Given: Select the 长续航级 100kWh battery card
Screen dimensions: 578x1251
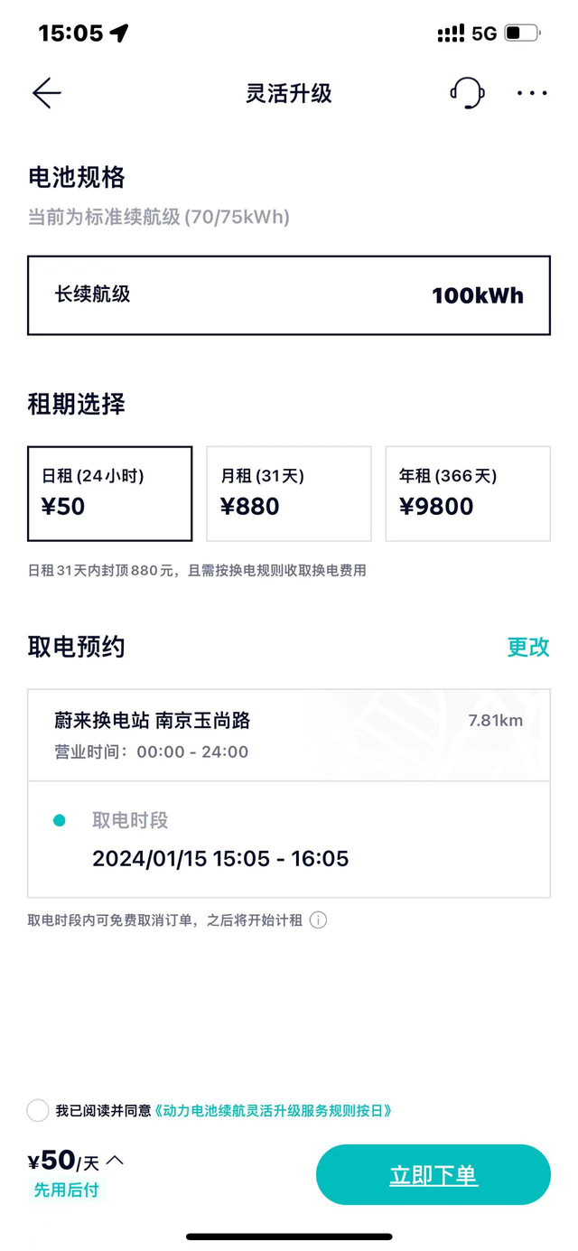Looking at the screenshot, I should (289, 295).
